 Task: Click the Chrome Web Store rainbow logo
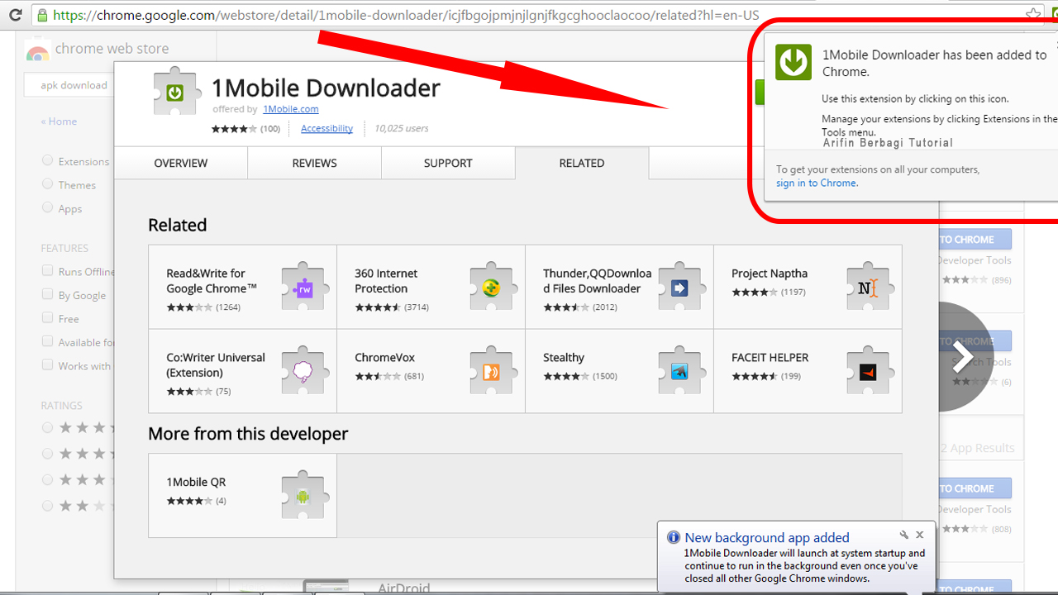pyautogui.click(x=37, y=51)
